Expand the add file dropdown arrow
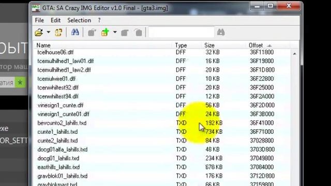The width and height of the screenshot is (331, 186). 115,32
